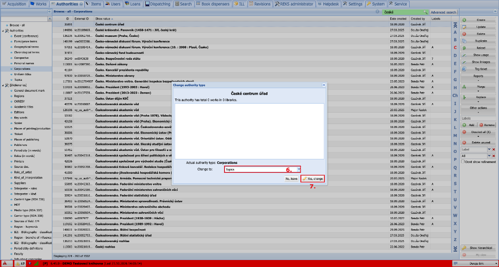Open the Items tab
This screenshot has width=499, height=267.
[93, 4]
